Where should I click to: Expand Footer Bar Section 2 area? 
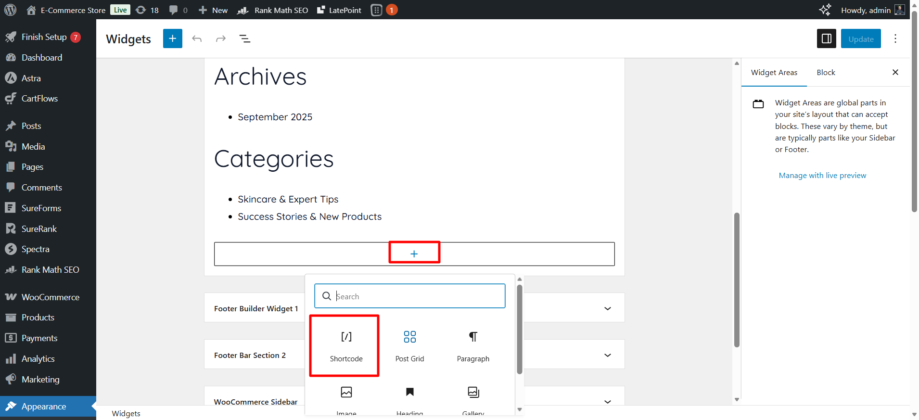[414, 355]
